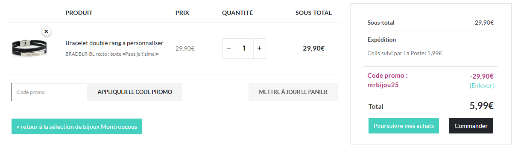Remove promo code via Enlever link
The width and height of the screenshot is (515, 156).
coord(482,85)
